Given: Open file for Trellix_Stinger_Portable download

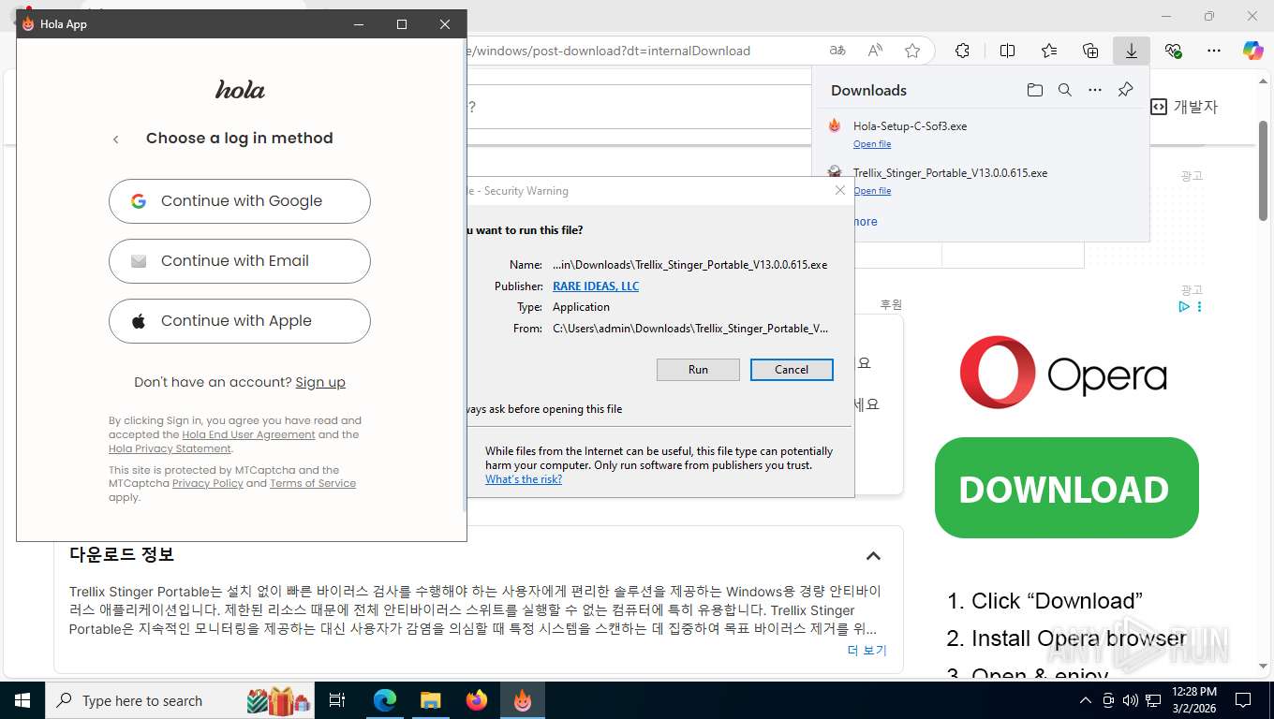Looking at the screenshot, I should coord(872,191).
